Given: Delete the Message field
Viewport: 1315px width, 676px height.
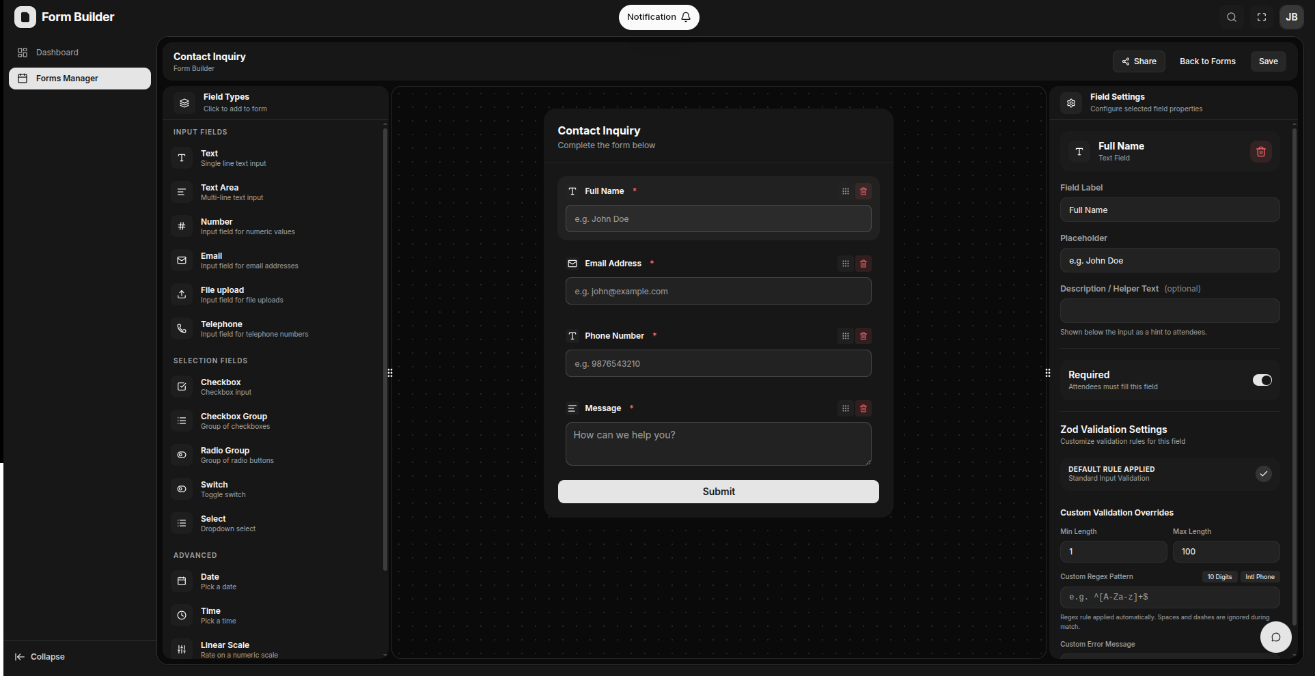Looking at the screenshot, I should 863,408.
